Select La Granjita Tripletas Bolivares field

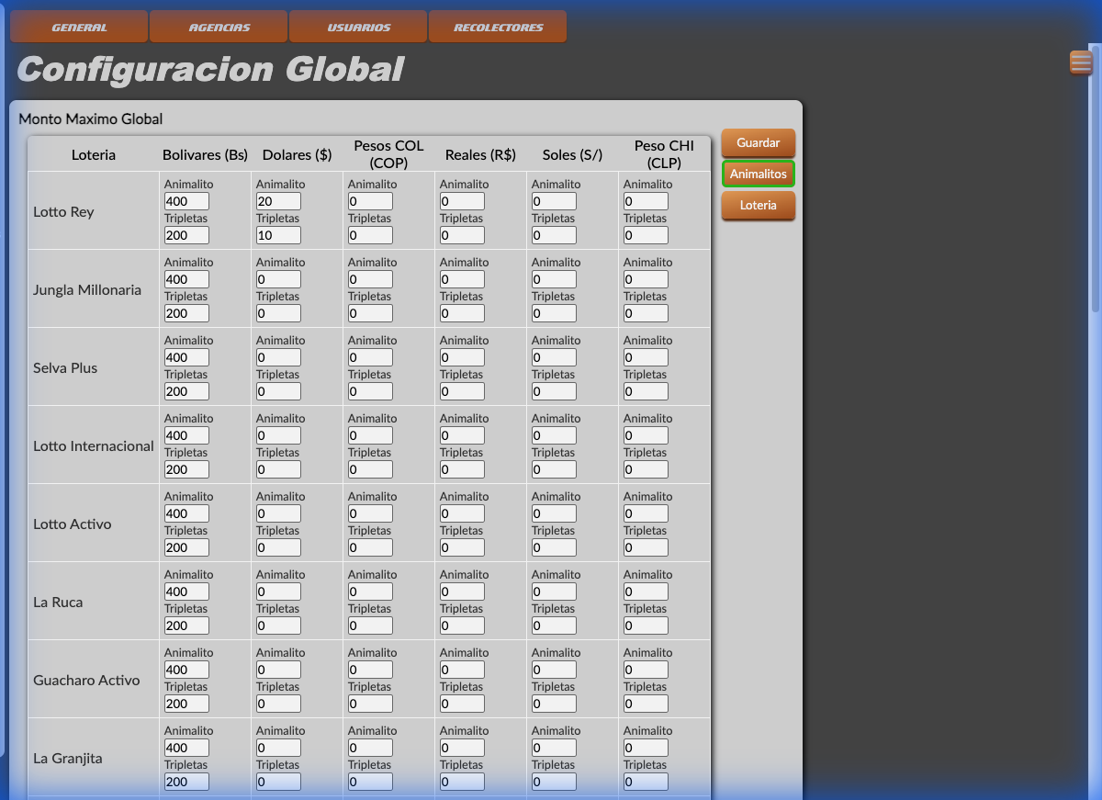point(186,781)
